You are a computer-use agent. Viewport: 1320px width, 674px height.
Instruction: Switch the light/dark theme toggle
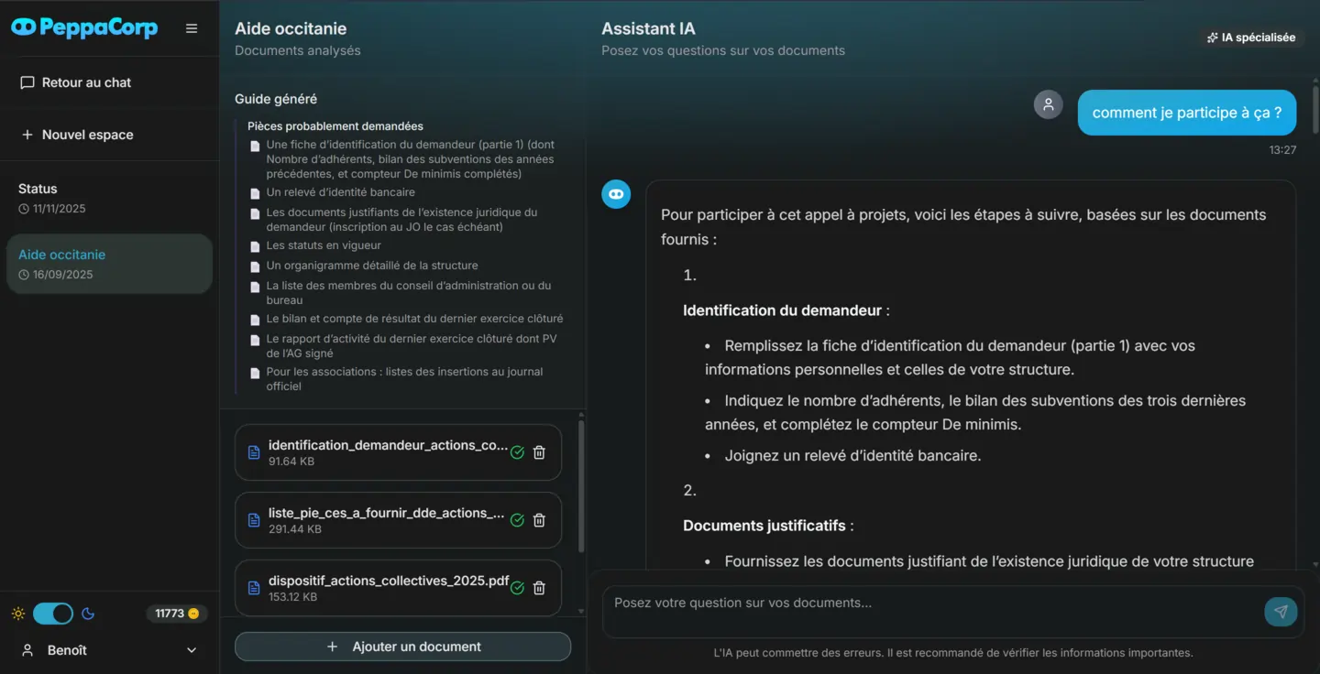[x=53, y=614]
